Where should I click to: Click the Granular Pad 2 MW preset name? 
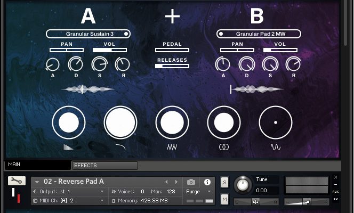(260, 34)
